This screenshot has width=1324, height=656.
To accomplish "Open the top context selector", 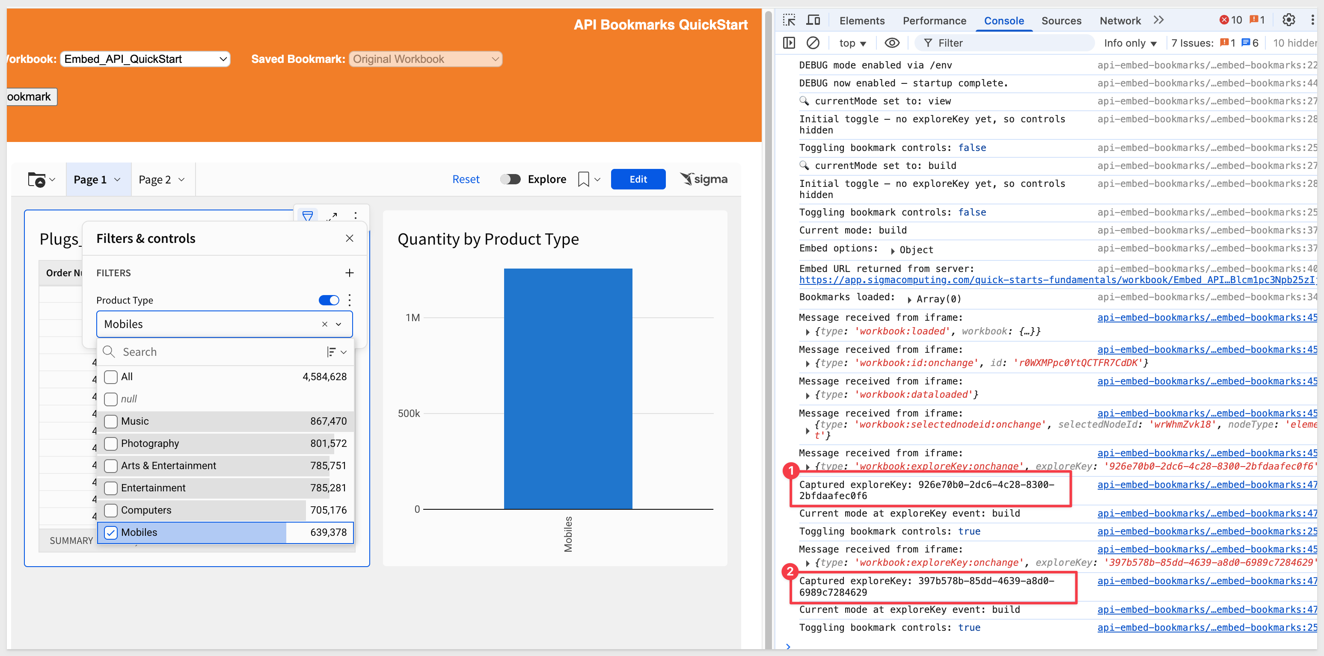I will tap(853, 43).
